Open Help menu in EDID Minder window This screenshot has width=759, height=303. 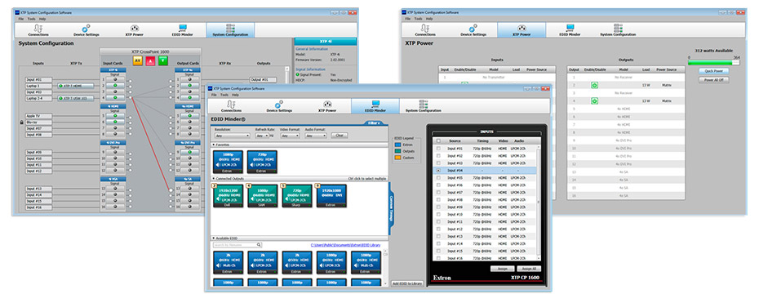click(x=236, y=95)
